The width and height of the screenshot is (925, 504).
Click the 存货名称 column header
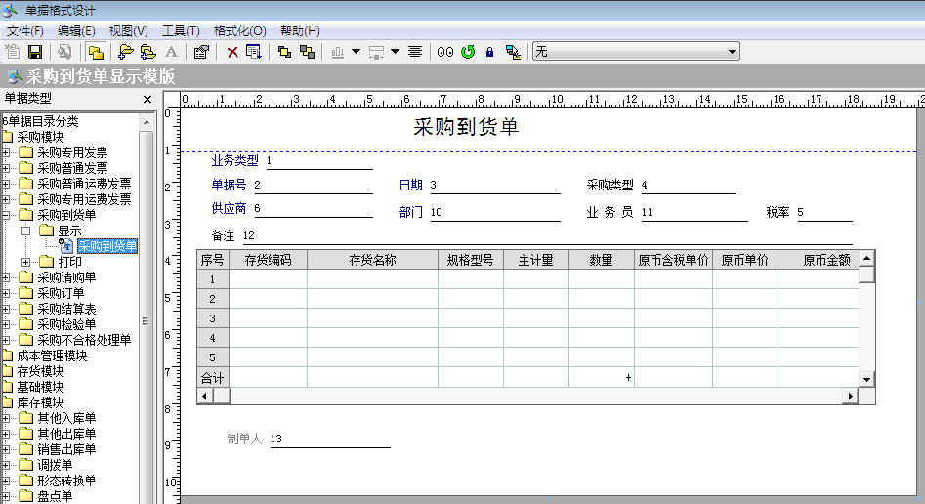tap(372, 260)
